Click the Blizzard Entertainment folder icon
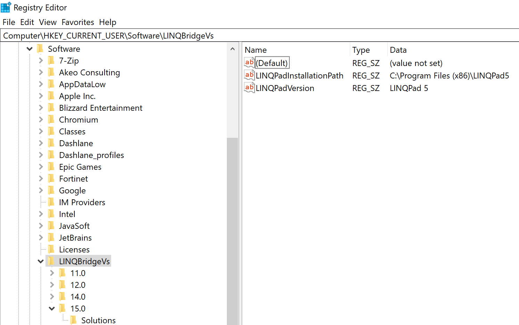519x325 pixels. coord(51,108)
